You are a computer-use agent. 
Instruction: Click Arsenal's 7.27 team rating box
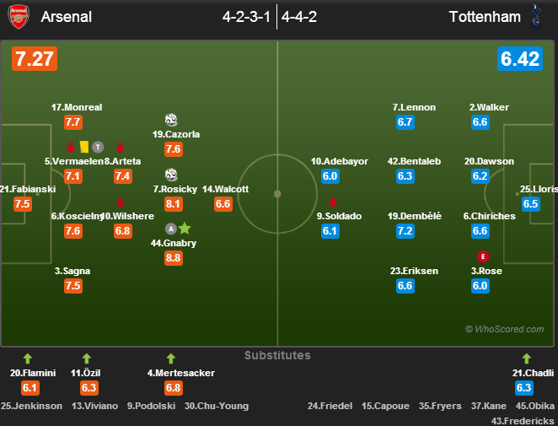point(35,59)
